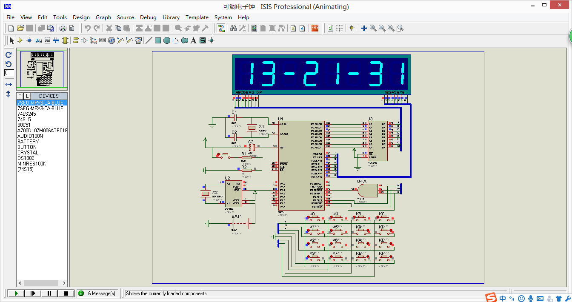Screen dimensions: 572x302
Task: Click the overview thumbnail of the schematic
Action: (42, 69)
